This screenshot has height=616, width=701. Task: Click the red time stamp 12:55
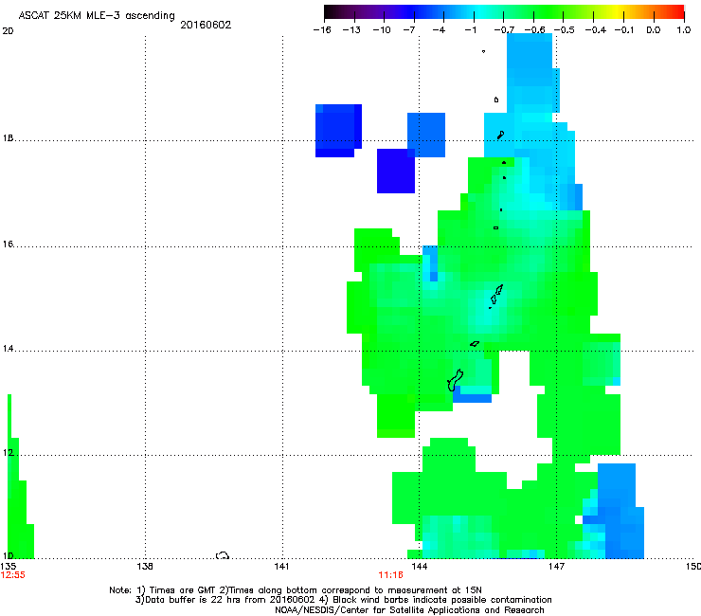[x=12, y=575]
